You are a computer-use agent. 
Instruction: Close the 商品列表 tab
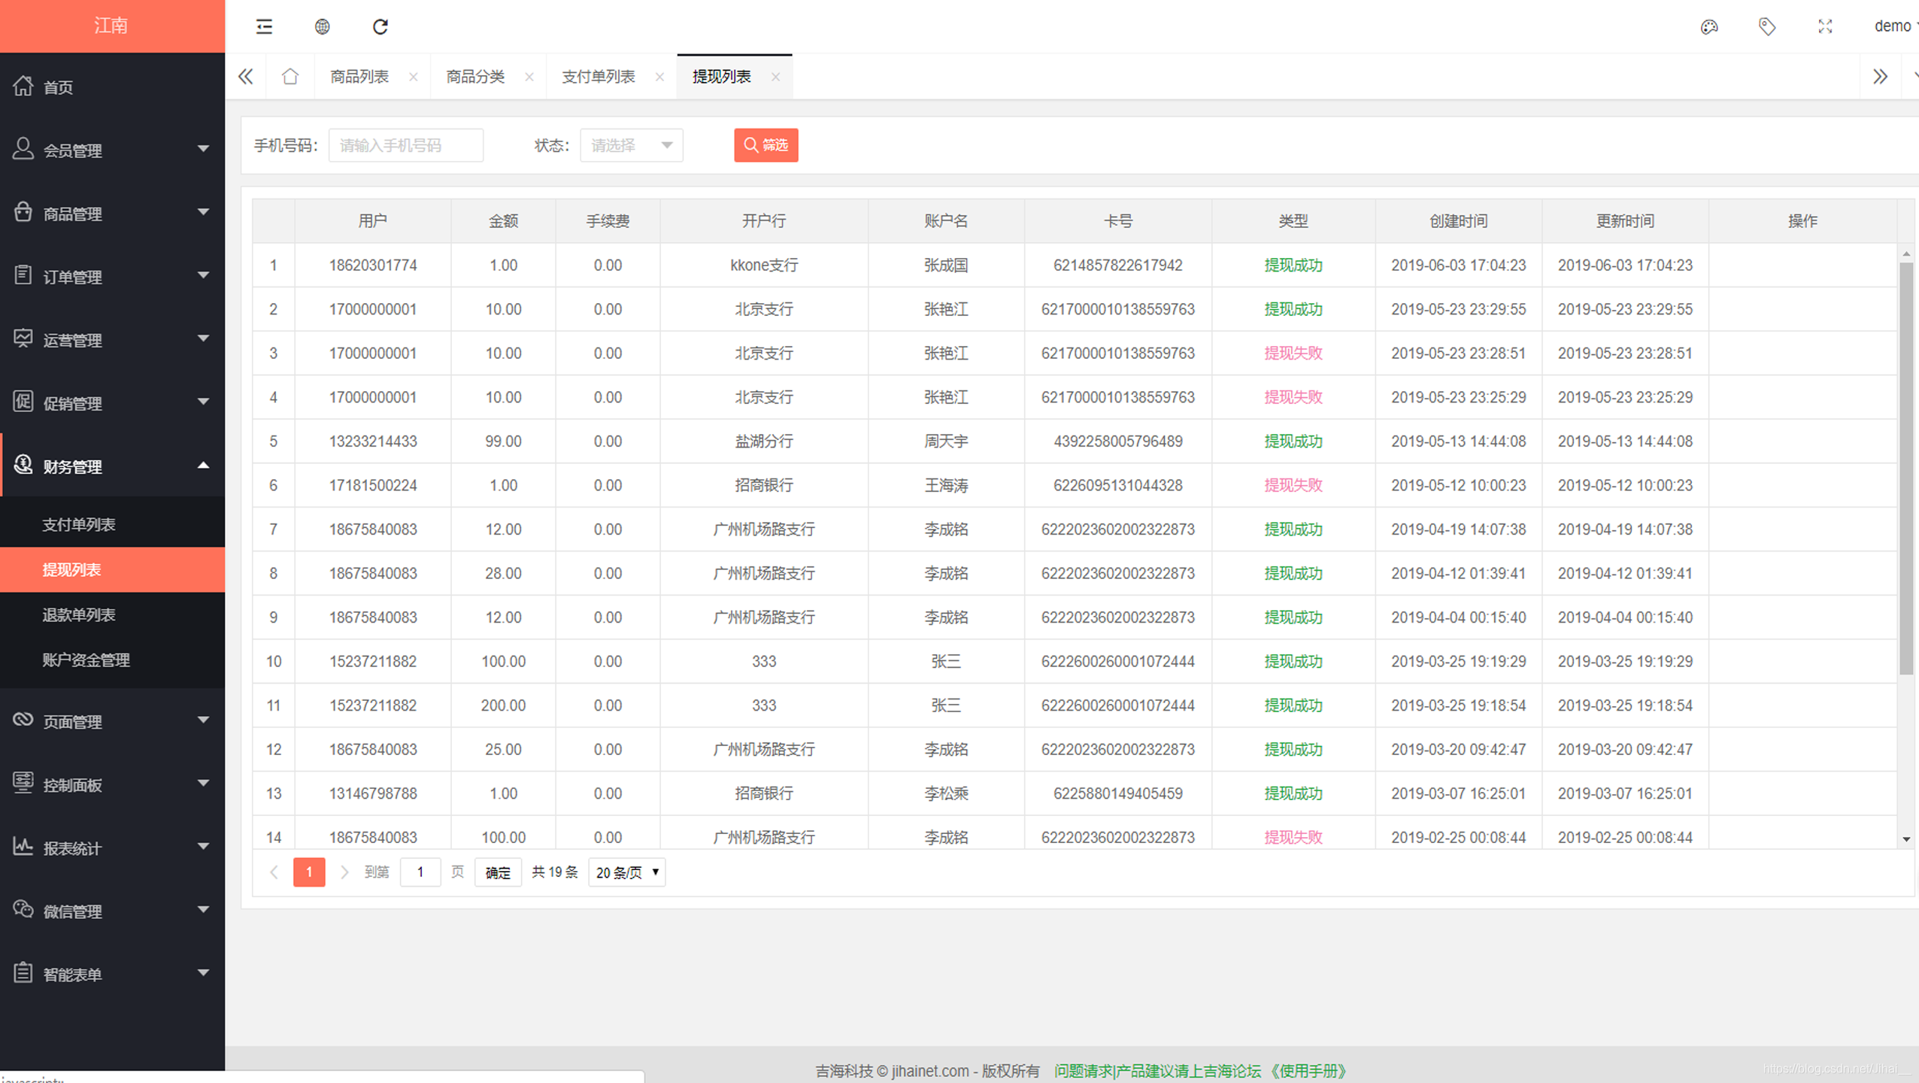[x=413, y=77]
